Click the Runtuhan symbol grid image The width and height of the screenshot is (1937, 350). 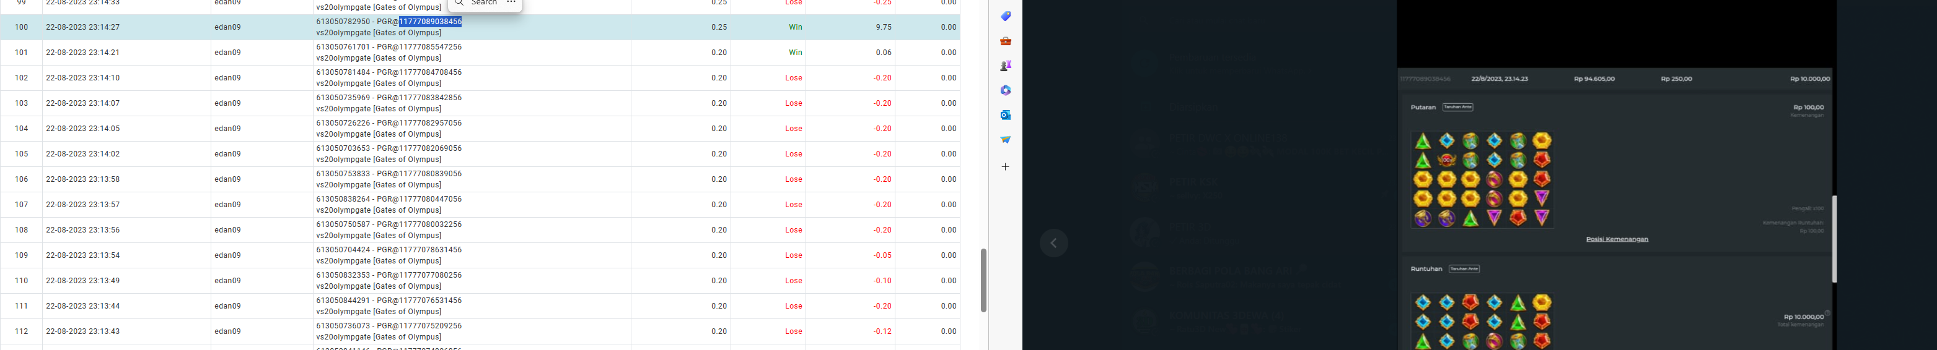[1482, 322]
